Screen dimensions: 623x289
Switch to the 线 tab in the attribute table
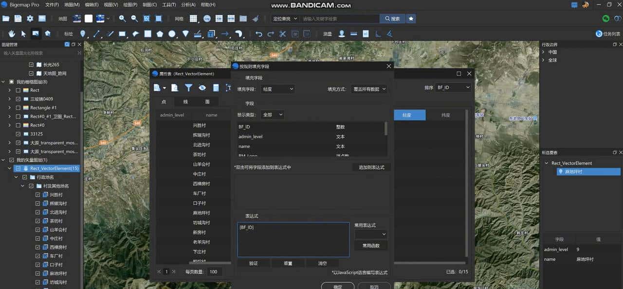tap(186, 102)
